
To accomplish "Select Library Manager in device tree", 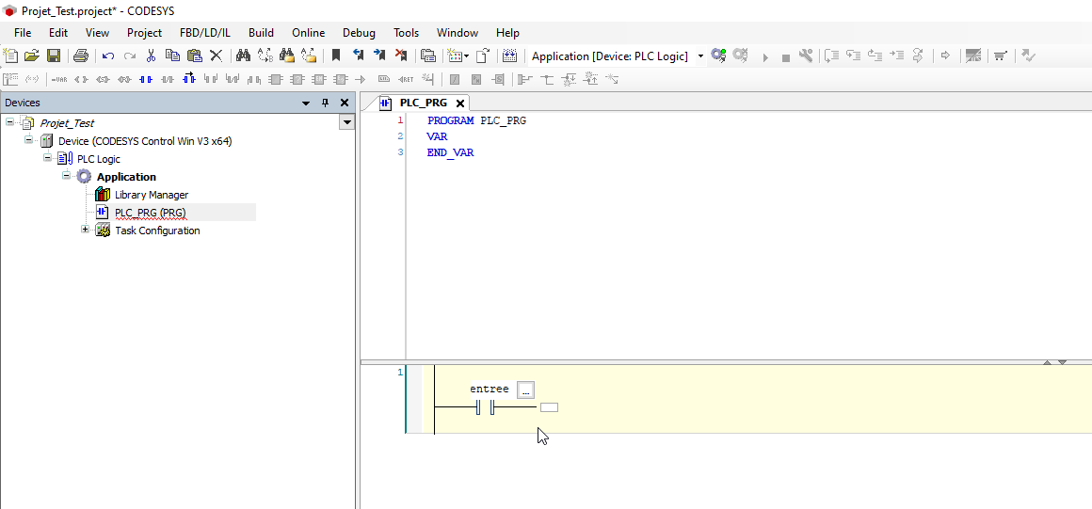I will coord(151,195).
